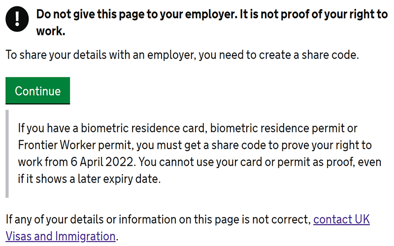
Task: Open the contact UK link text
Action: pos(341,219)
